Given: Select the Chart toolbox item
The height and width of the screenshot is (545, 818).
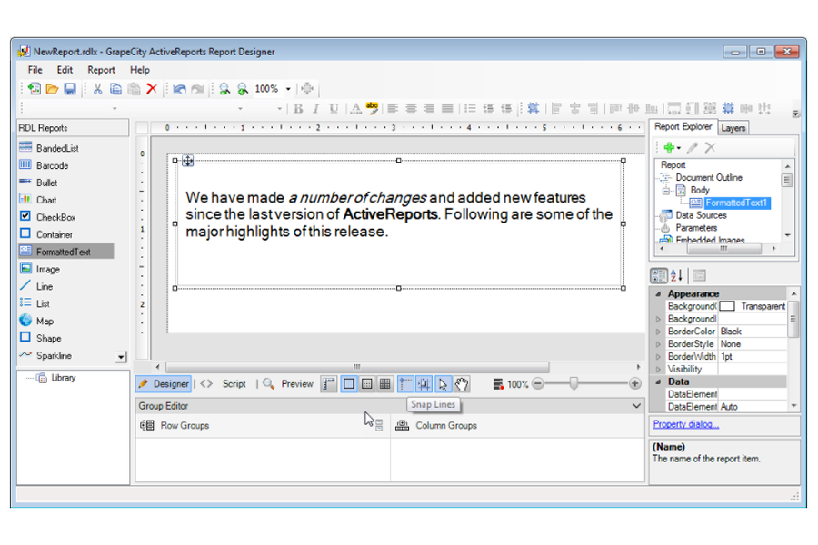Looking at the screenshot, I should 46,200.
